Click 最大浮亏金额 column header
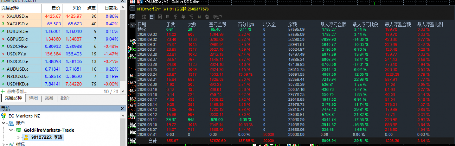 click(333, 25)
